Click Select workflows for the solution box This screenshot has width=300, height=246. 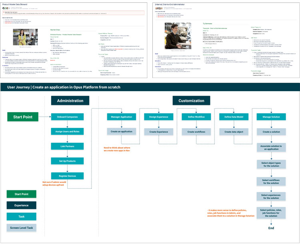click(x=271, y=182)
